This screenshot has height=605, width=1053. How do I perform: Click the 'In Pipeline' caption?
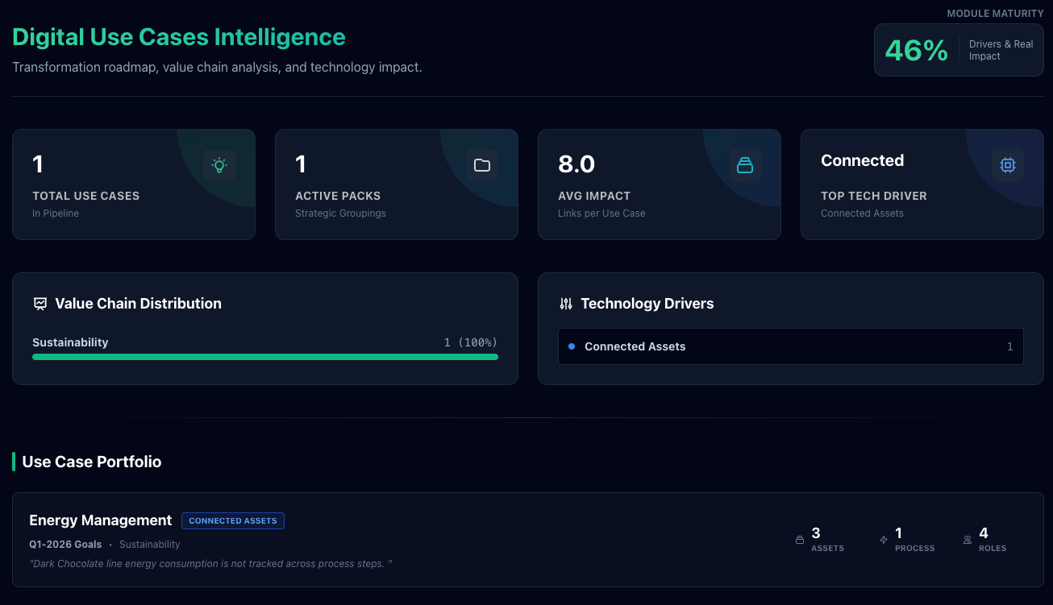tap(56, 213)
